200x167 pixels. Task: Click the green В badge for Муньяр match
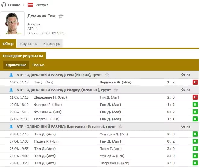(x=195, y=156)
